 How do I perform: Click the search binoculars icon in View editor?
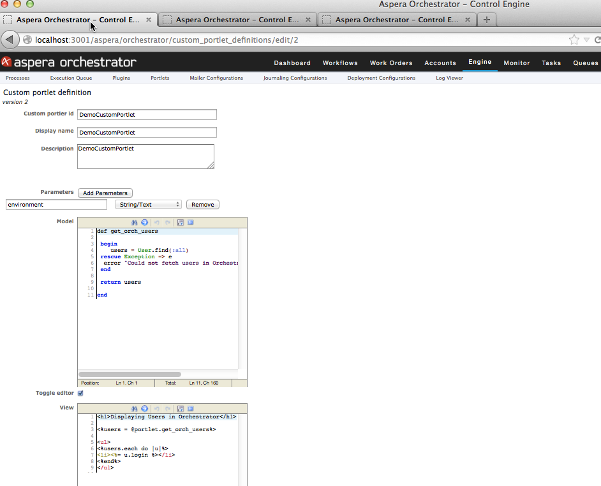[134, 409]
